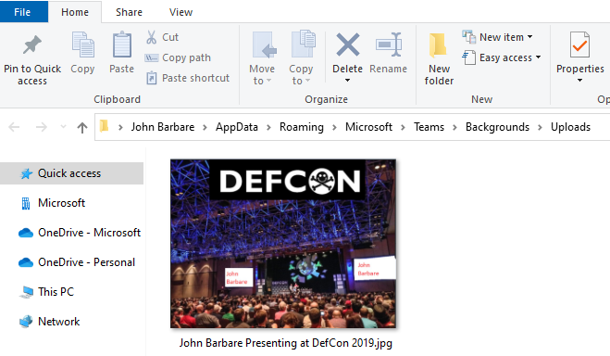
Task: Choose Copy path in the ribbon
Action: pyautogui.click(x=178, y=57)
